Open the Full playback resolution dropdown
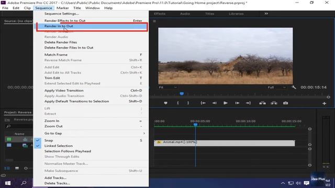The width and height of the screenshot is (335, 188). point(277,87)
